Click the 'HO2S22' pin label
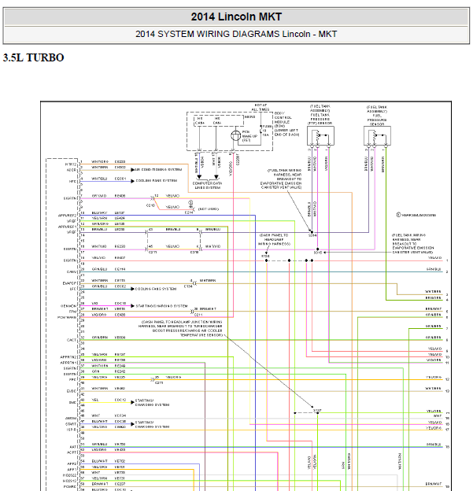473x491 pixels. [x=69, y=475]
